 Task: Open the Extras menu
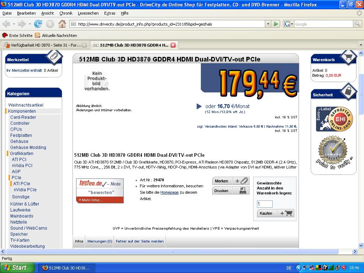[x=109, y=13]
